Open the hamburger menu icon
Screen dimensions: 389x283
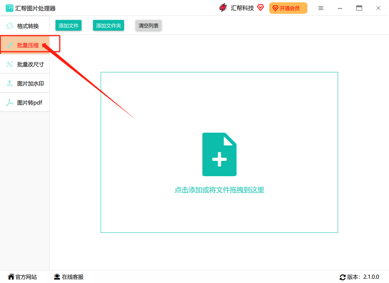pyautogui.click(x=321, y=8)
